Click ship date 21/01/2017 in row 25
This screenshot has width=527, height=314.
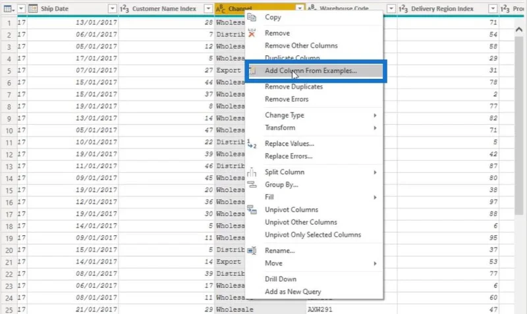[96, 309]
